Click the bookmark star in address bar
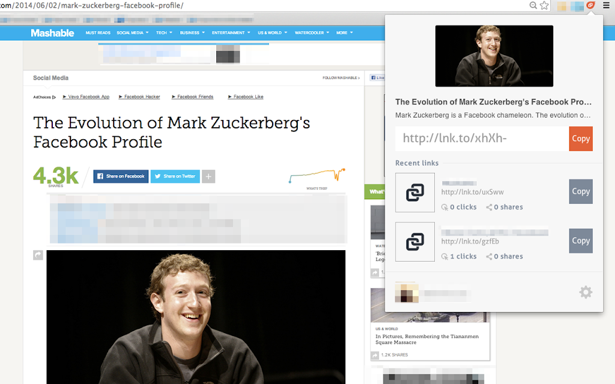The height and width of the screenshot is (384, 615). pos(544,5)
